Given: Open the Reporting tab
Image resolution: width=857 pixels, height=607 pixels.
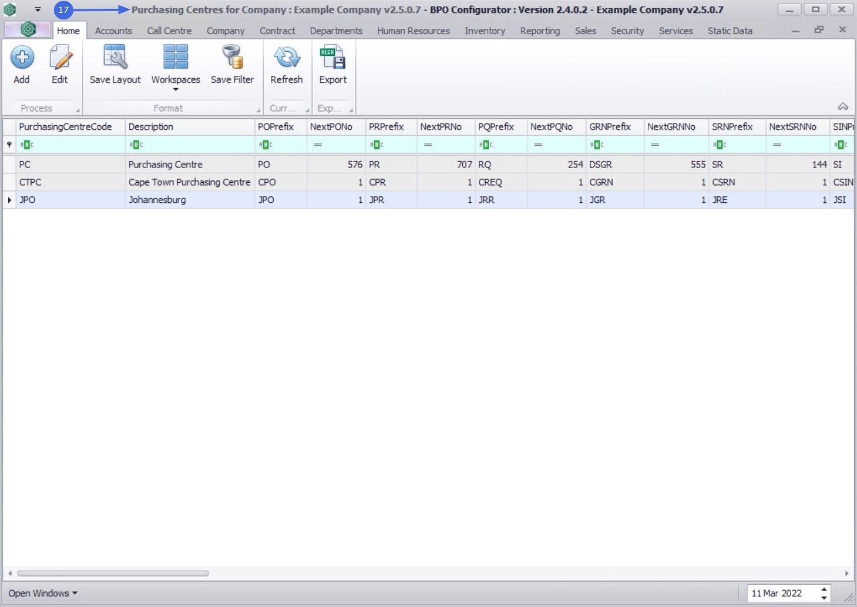Looking at the screenshot, I should pos(540,30).
